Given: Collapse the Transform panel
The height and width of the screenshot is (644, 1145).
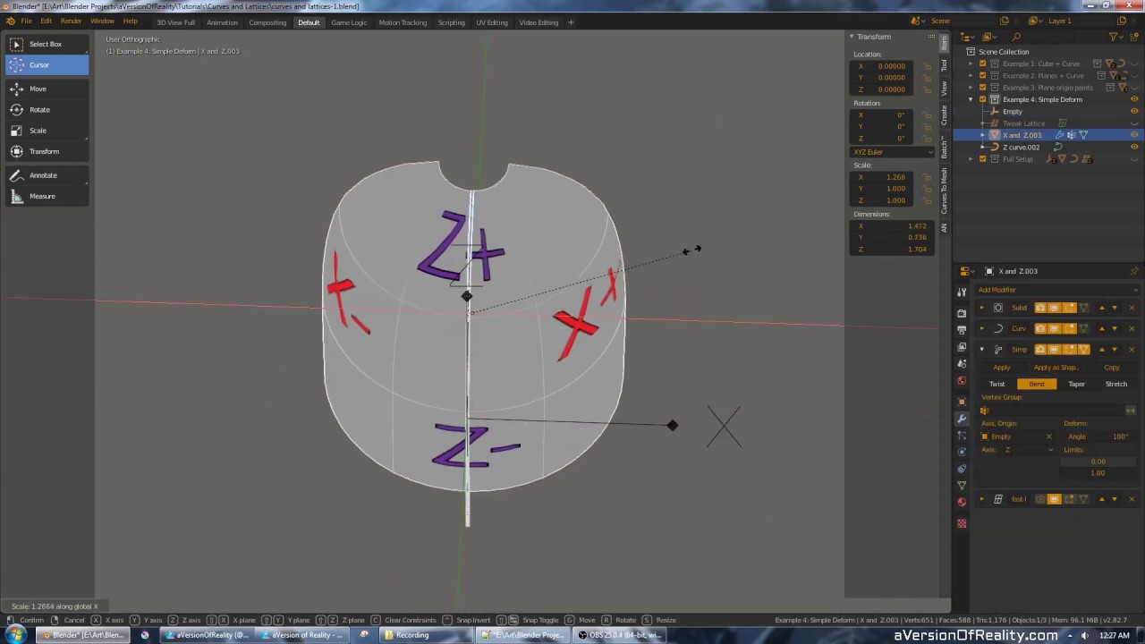Looking at the screenshot, I should click(852, 37).
